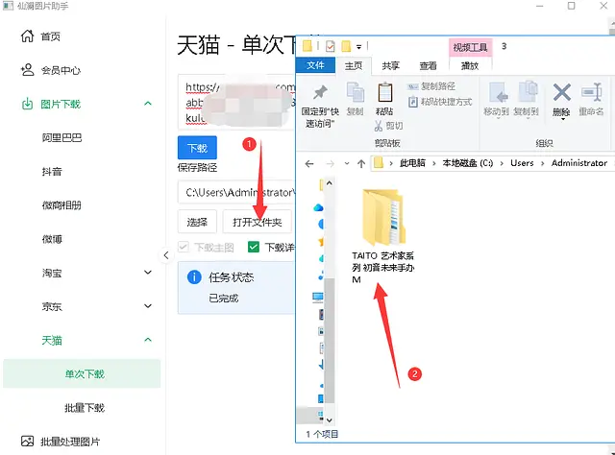Click navigation pane scrollbar down arrow
This screenshot has height=455, width=615.
[330, 419]
